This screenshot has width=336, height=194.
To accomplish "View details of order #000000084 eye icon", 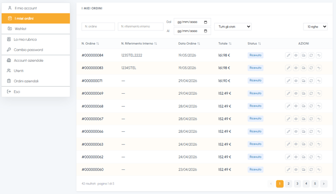I will pos(296,55).
